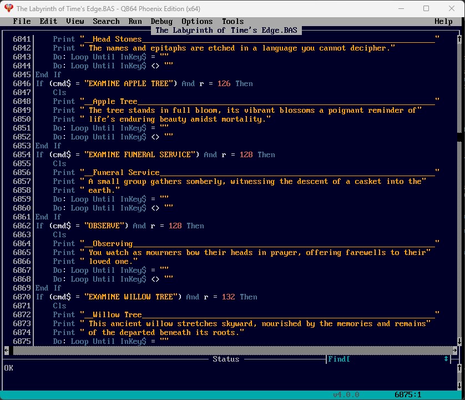Open the Search menu

[x=106, y=21]
